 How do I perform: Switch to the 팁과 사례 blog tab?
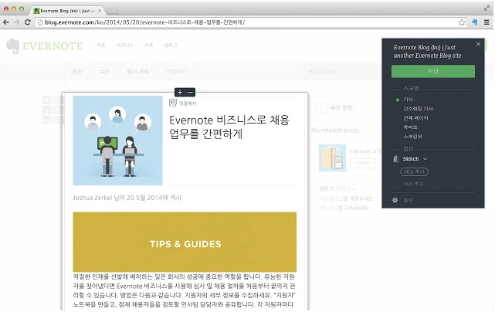point(137,72)
